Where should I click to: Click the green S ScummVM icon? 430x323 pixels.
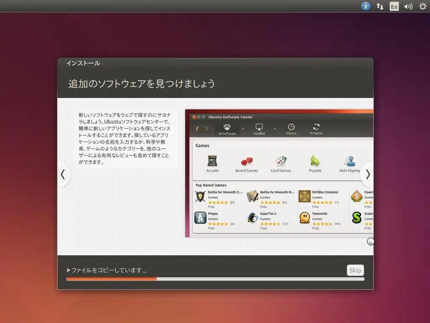(357, 218)
